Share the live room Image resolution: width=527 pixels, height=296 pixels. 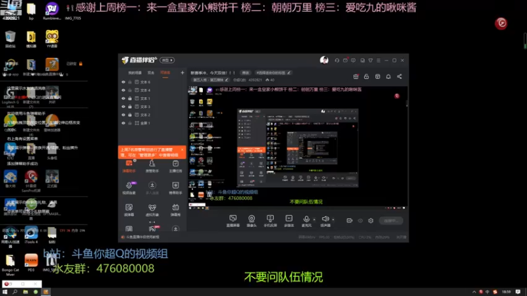tap(399, 76)
